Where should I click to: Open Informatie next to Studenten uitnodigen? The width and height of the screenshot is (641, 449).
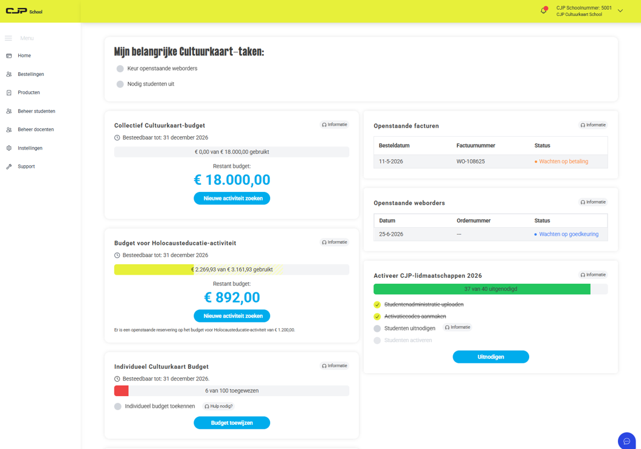tap(457, 327)
